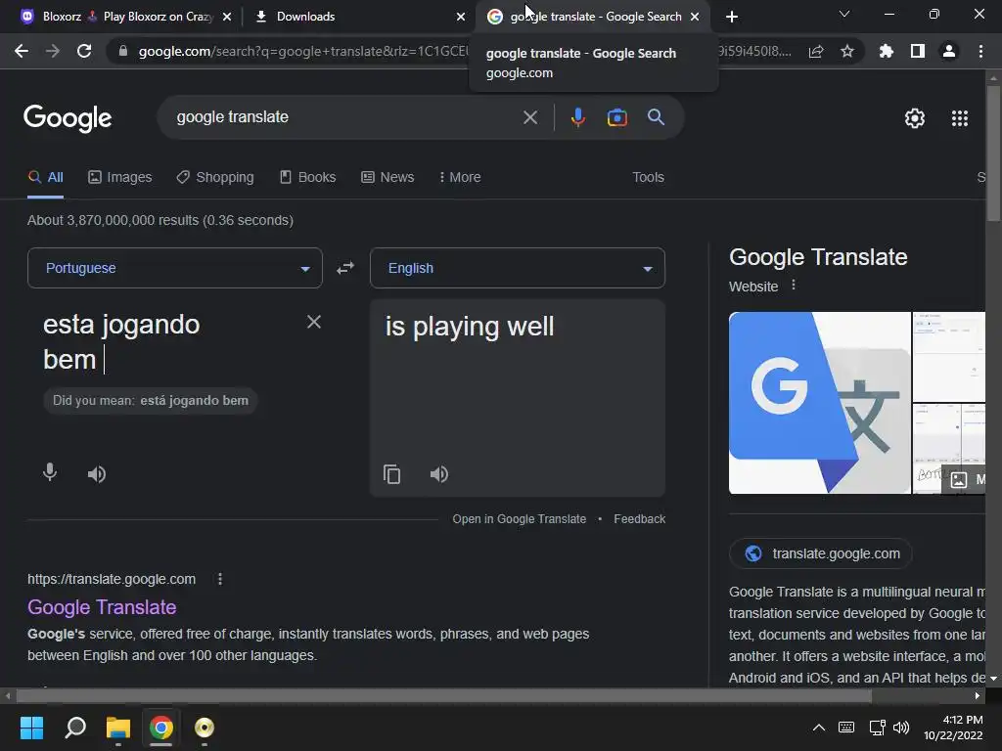Open the tab search chevron
The width and height of the screenshot is (1002, 751).
844,14
